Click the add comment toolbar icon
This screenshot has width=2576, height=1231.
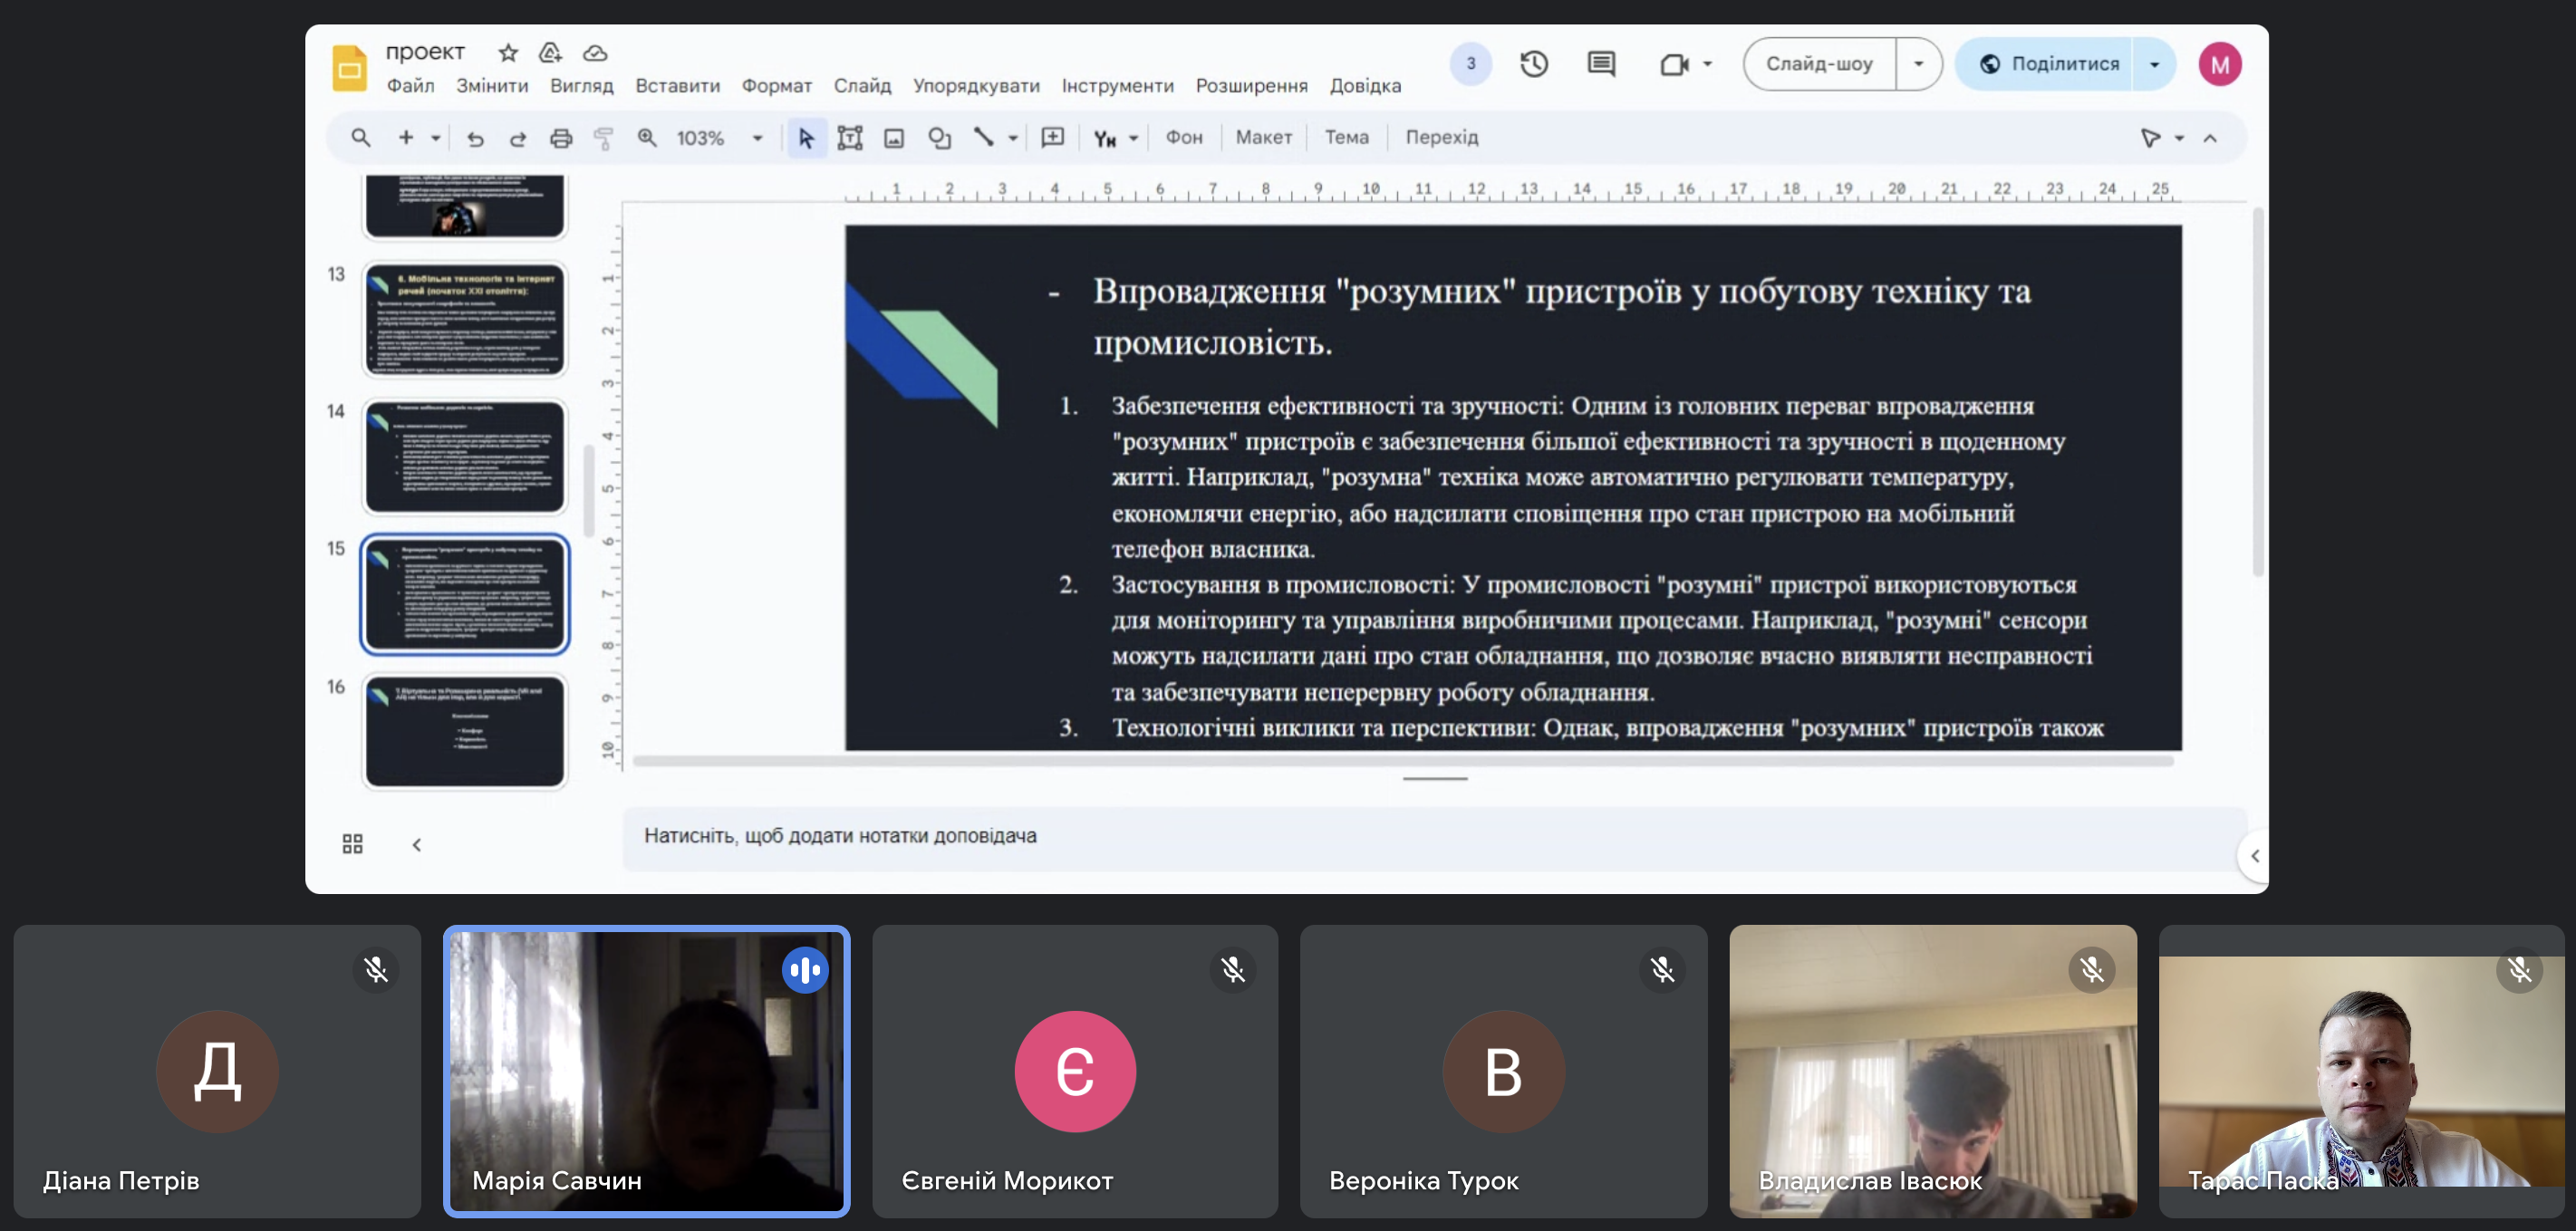(x=1052, y=138)
